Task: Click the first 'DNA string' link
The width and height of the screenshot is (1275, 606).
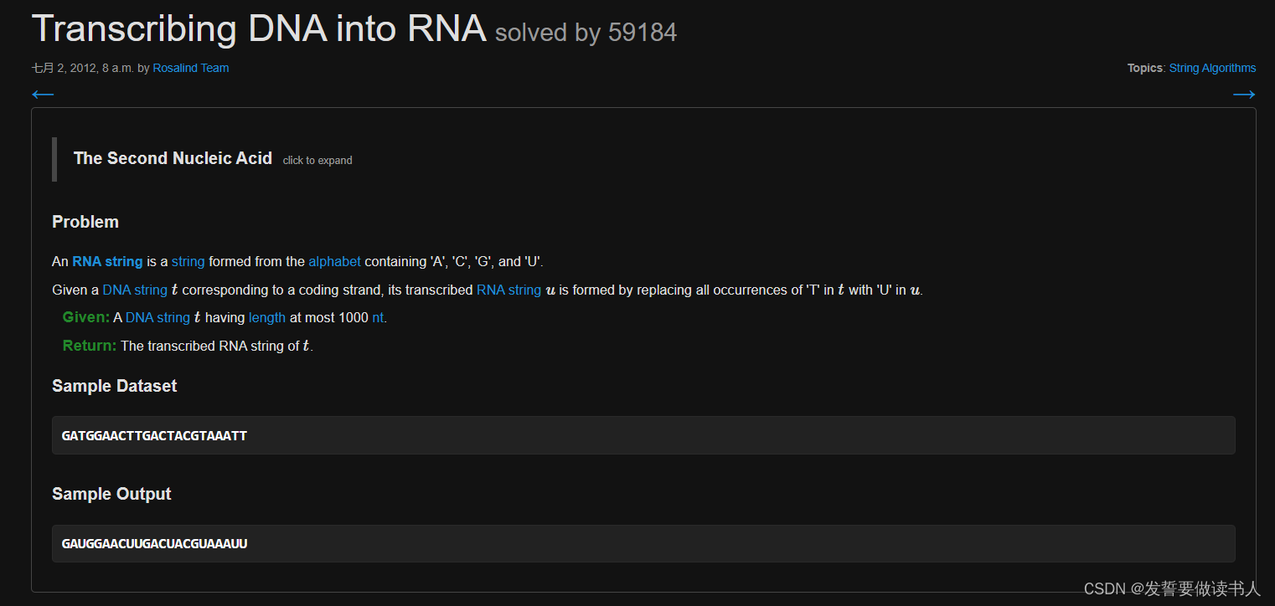Action: point(135,290)
